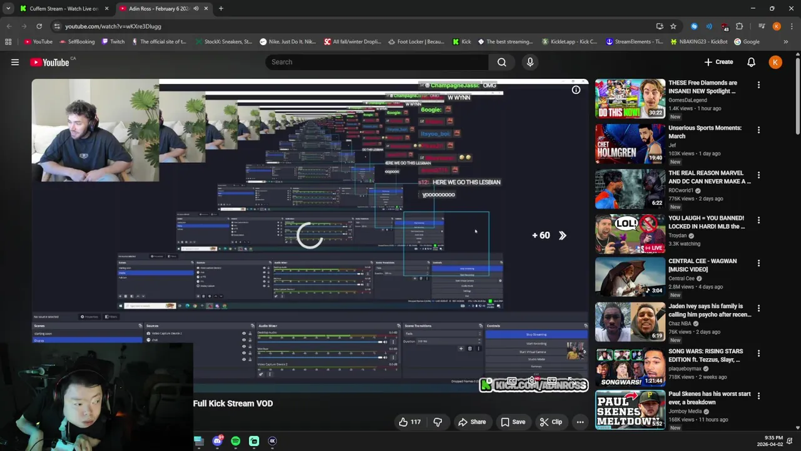
Task: Open the green chat app taskbar icon
Action: pyautogui.click(x=254, y=441)
